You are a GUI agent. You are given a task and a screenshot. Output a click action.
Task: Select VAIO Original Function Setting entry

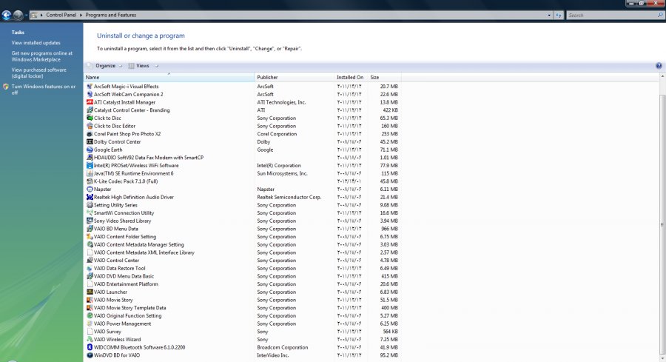click(242, 315)
